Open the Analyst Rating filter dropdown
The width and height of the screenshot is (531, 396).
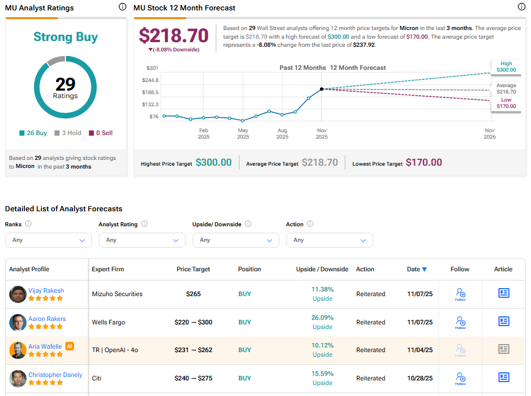tap(142, 240)
